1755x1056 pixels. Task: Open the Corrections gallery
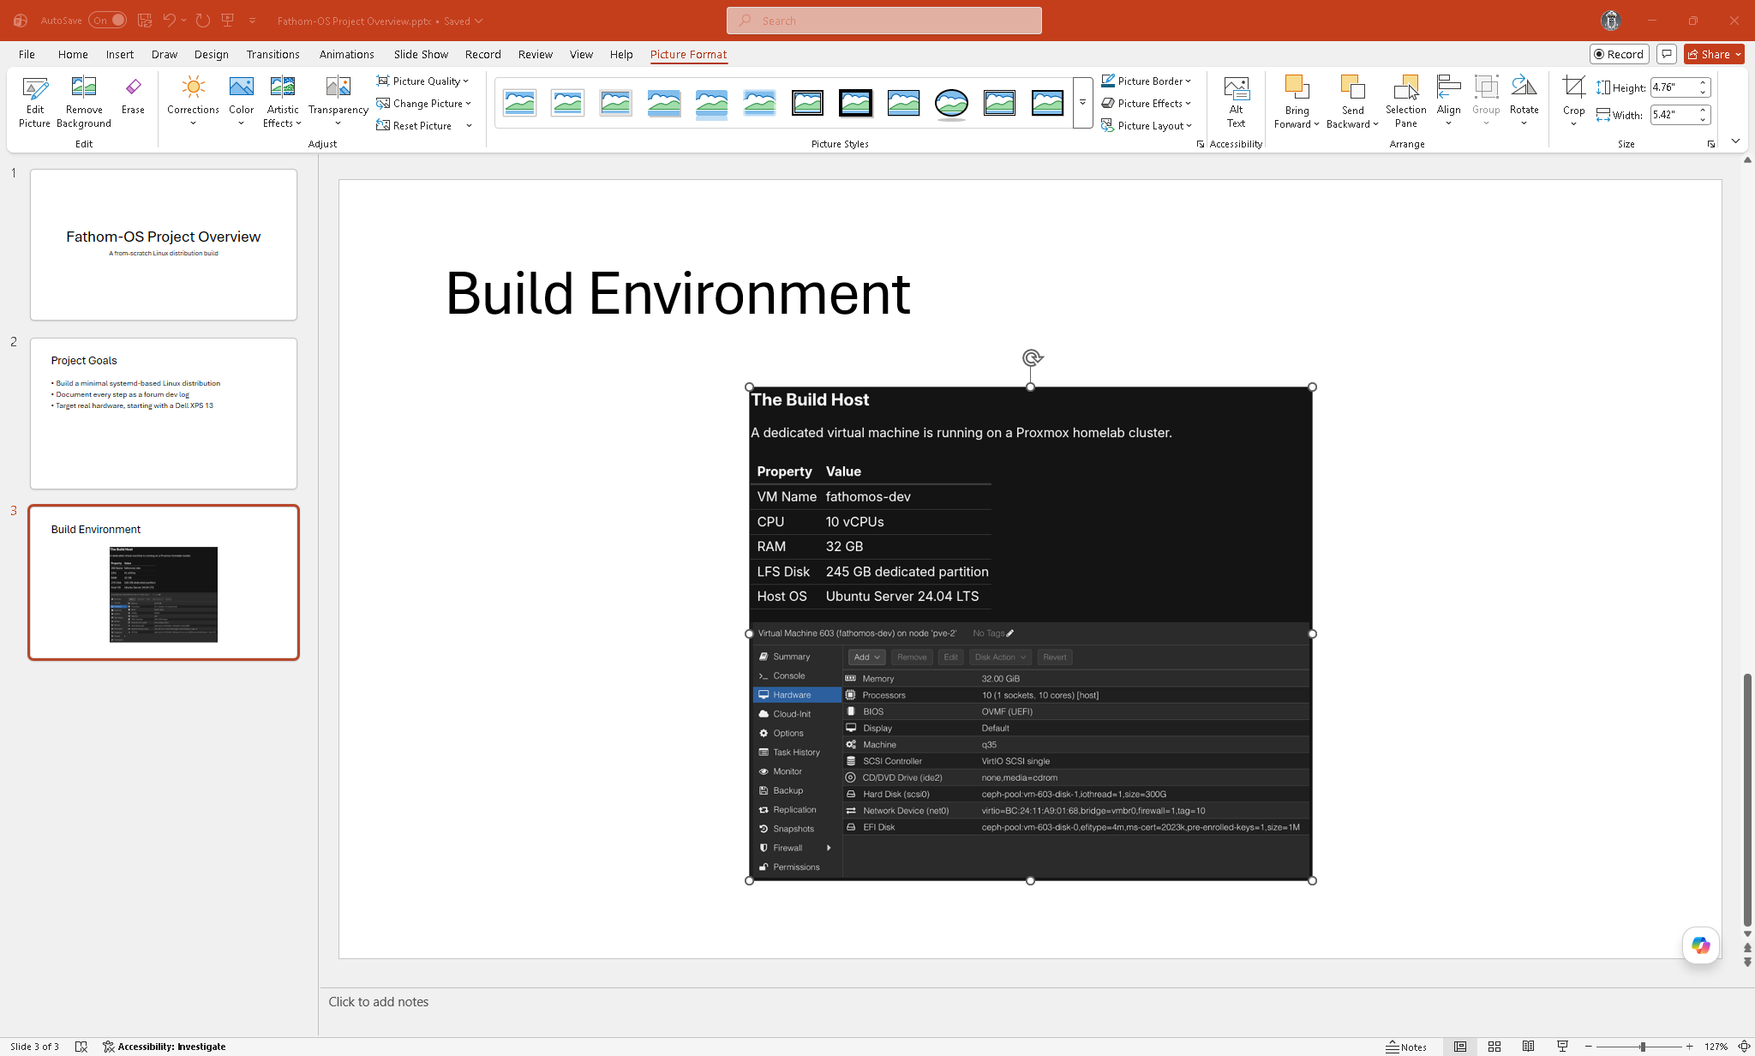tap(193, 102)
